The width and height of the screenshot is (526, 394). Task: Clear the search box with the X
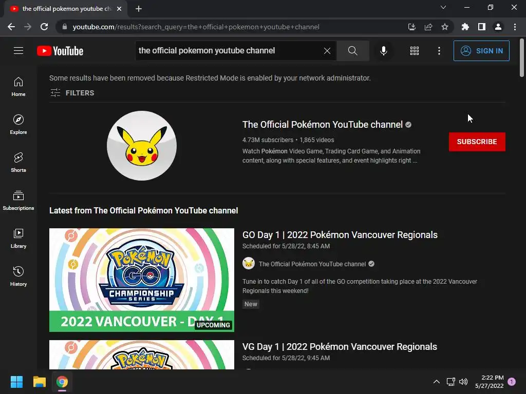[x=327, y=51]
